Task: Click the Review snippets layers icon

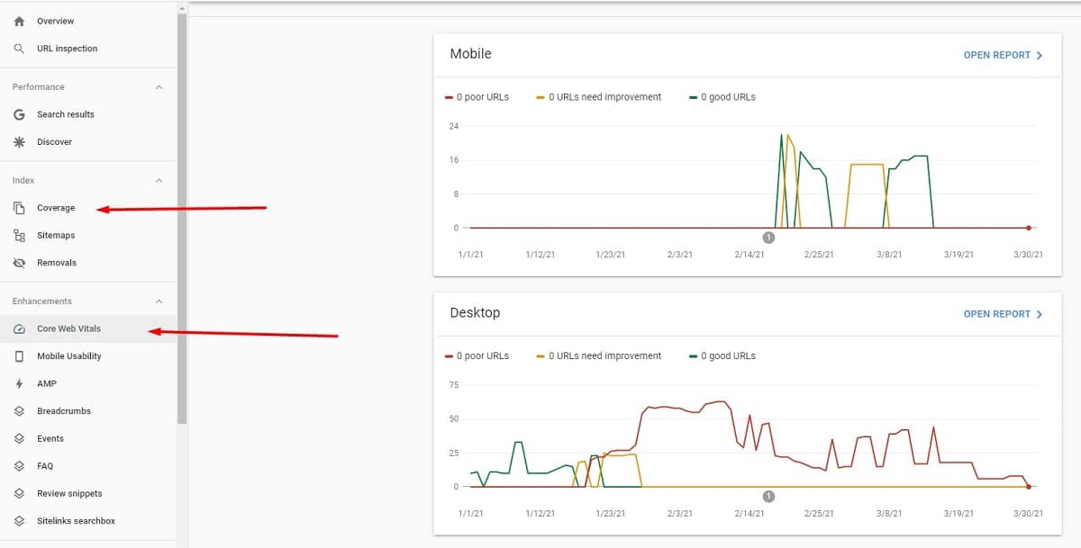Action: [x=19, y=494]
